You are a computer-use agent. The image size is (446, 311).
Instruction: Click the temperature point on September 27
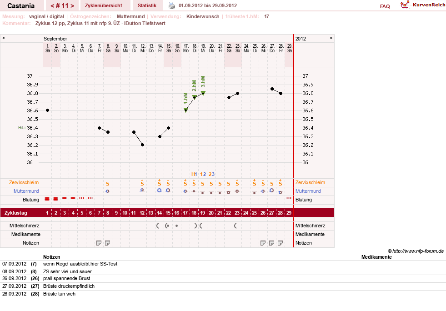pyautogui.click(x=272, y=89)
